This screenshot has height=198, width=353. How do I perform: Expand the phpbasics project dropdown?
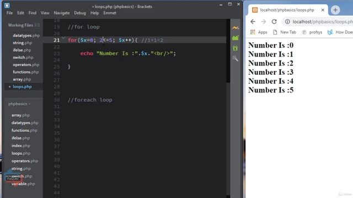[19, 104]
